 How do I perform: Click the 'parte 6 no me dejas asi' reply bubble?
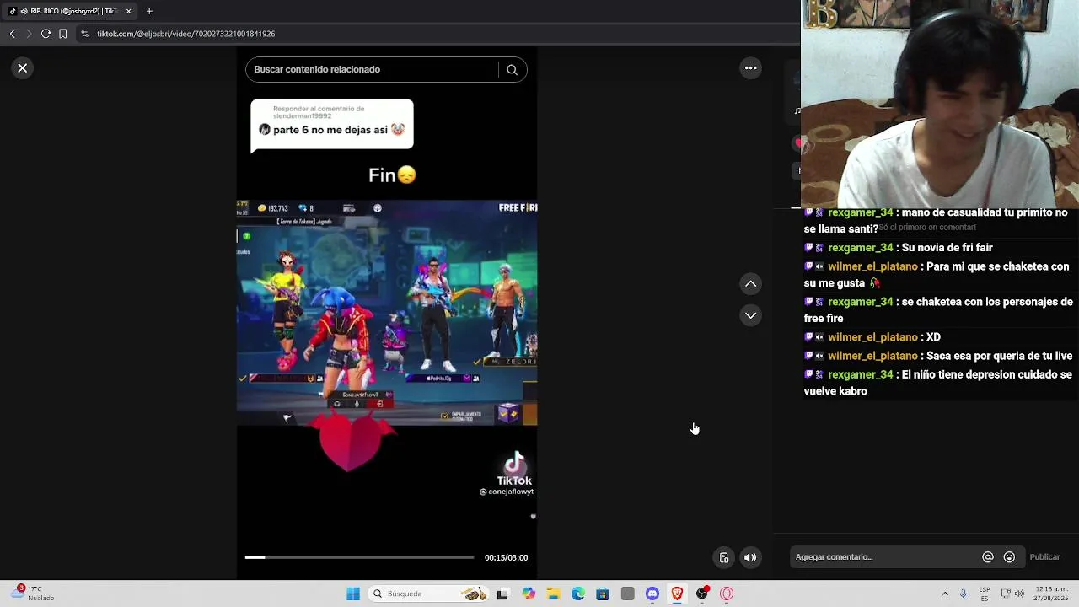click(332, 126)
